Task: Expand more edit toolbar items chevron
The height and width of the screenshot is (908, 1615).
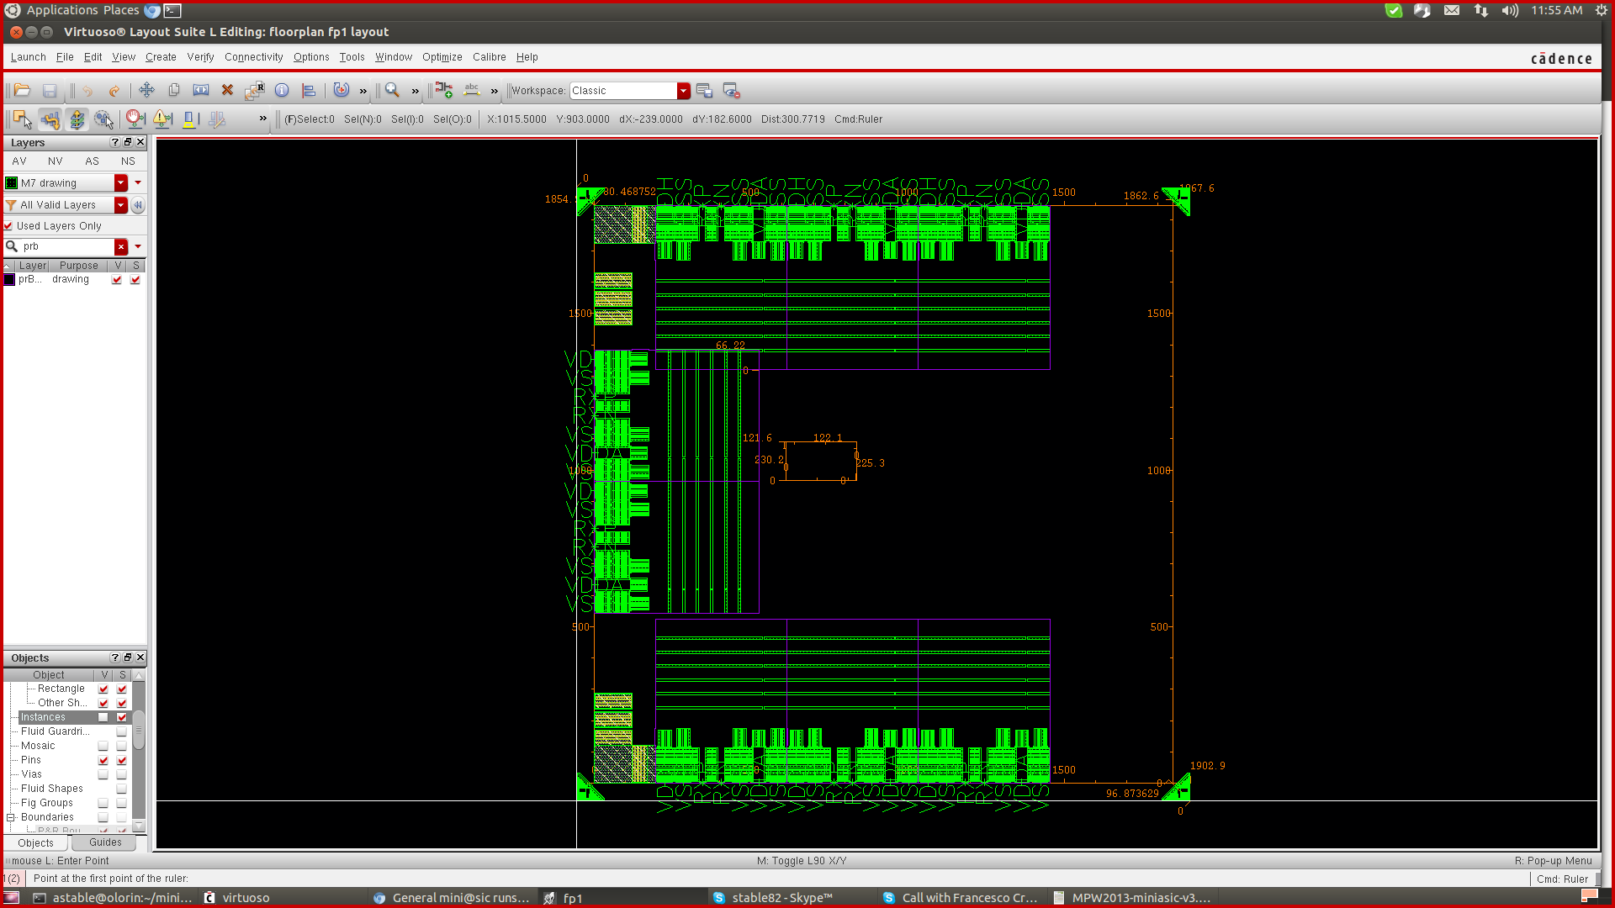Action: [x=363, y=90]
